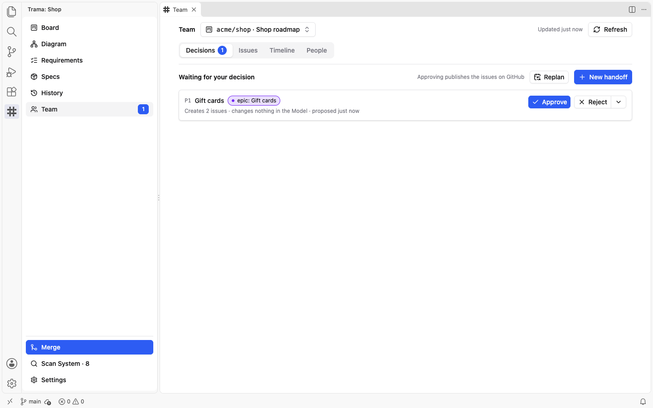Click the main branch indicator
The width and height of the screenshot is (653, 408).
(x=31, y=402)
